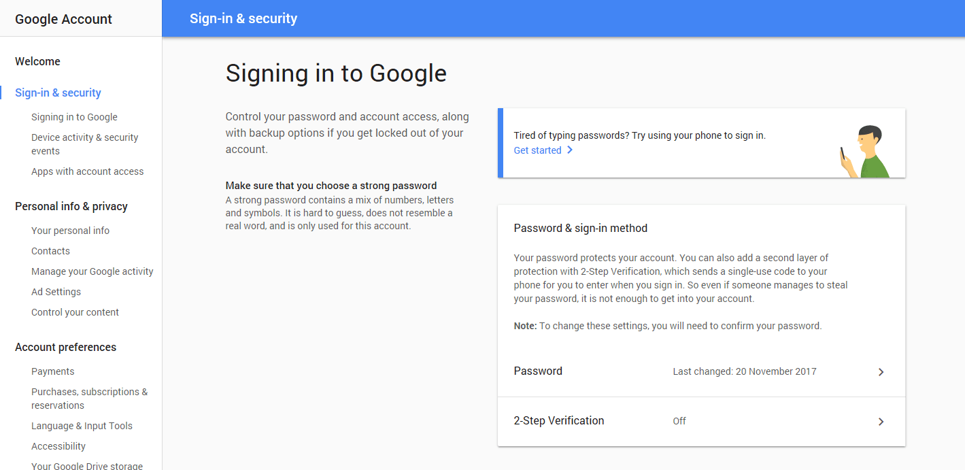Viewport: 965px width, 470px height.
Task: Open the Account preferences section
Action: [x=65, y=347]
